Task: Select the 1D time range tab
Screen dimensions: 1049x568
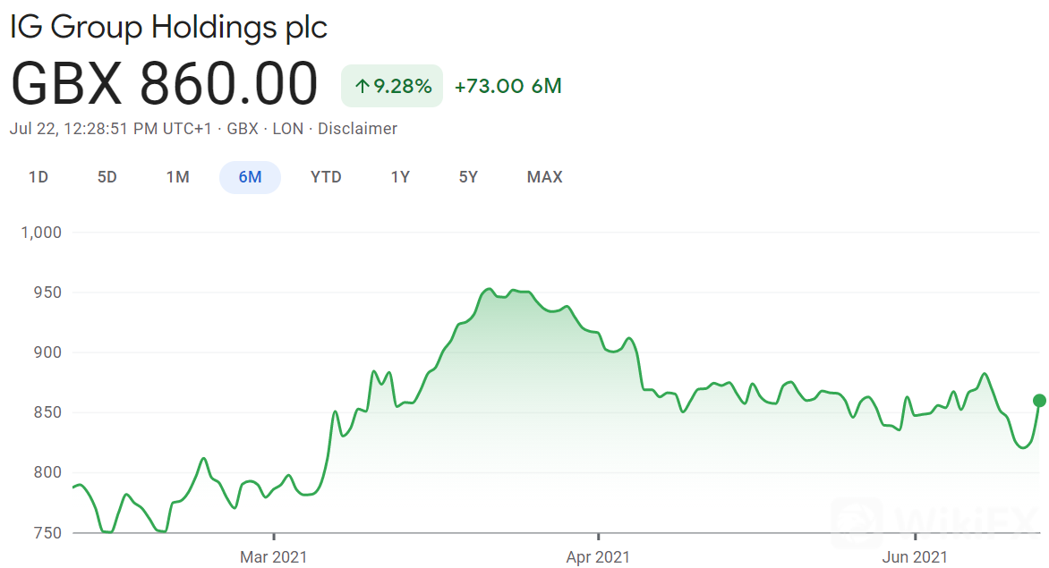Action: pyautogui.click(x=38, y=177)
